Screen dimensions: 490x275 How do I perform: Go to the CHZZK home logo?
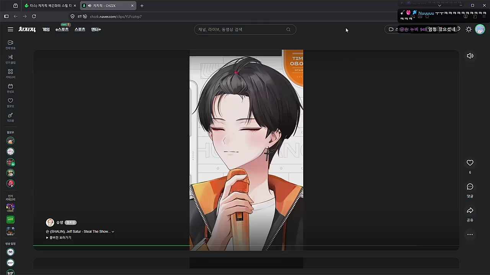tap(27, 29)
